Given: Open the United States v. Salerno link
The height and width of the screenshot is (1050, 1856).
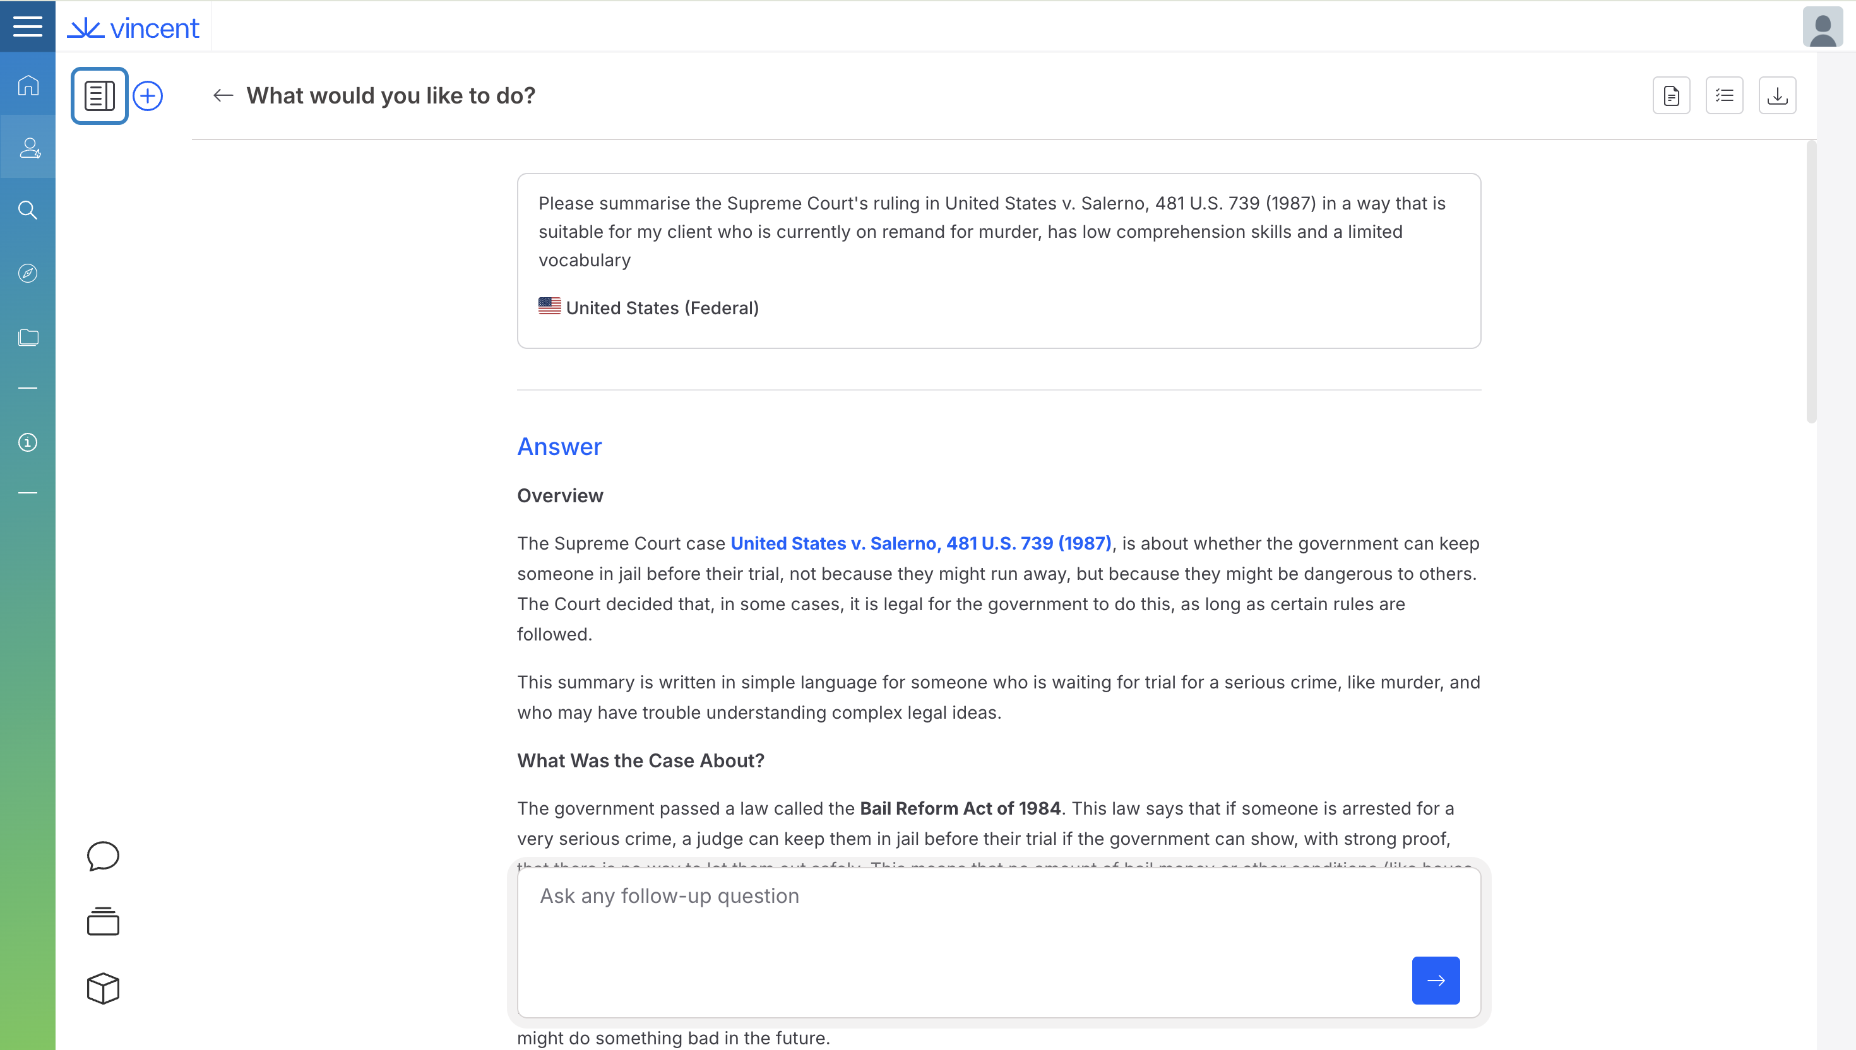Looking at the screenshot, I should point(920,543).
